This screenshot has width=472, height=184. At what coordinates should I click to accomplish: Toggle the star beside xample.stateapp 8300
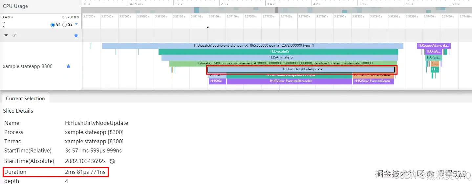68,66
